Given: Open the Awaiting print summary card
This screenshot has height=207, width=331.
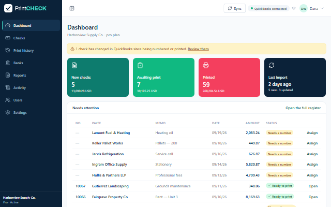Looking at the screenshot, I should tap(163, 77).
